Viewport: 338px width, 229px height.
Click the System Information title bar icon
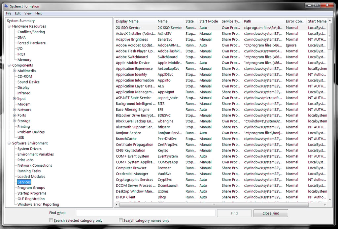(x=6, y=6)
